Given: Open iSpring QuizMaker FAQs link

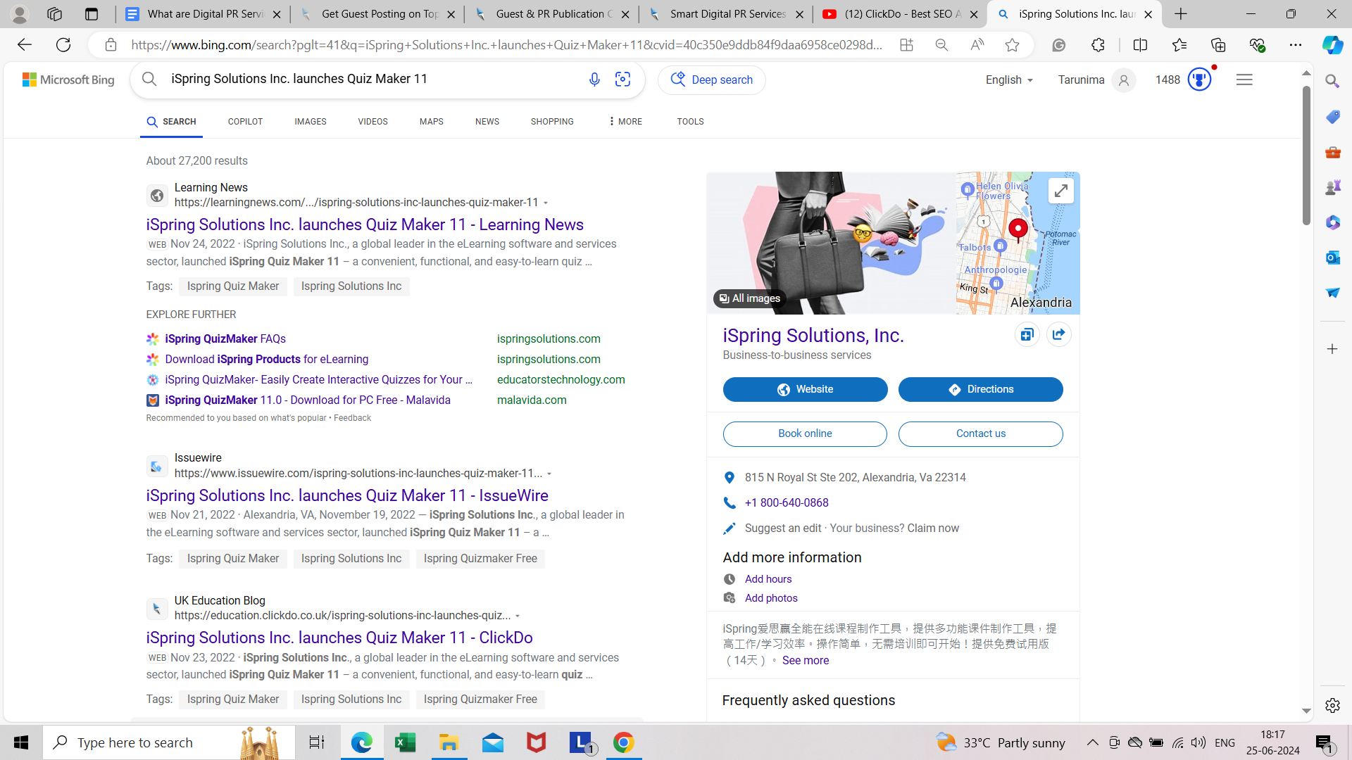Looking at the screenshot, I should tap(225, 339).
